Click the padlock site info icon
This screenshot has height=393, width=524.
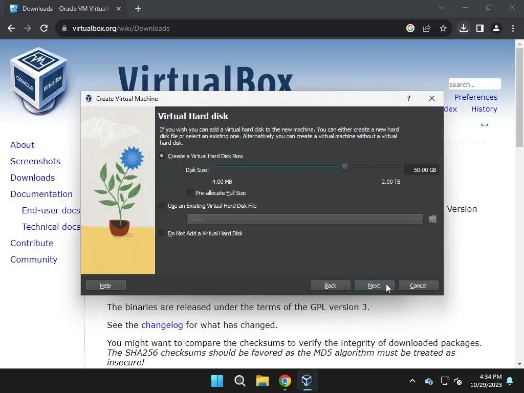point(64,29)
